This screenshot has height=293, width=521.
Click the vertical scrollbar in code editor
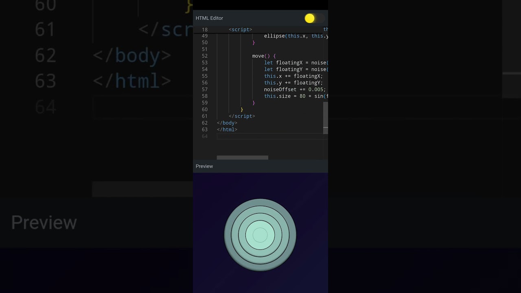[x=326, y=118]
